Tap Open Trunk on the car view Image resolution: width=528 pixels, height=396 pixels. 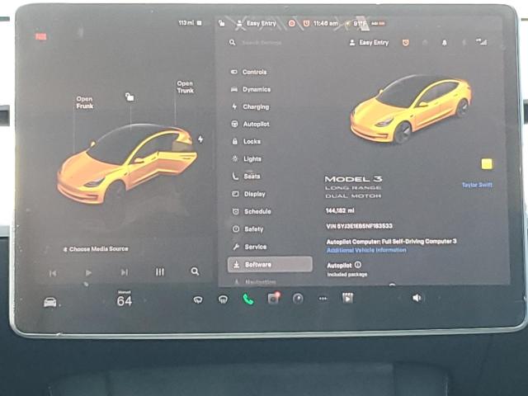(185, 87)
